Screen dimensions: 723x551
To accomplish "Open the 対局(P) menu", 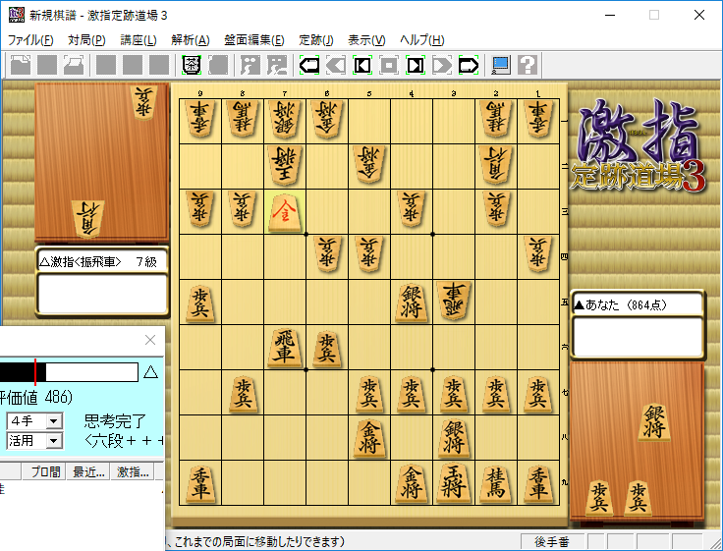I will tap(86, 40).
